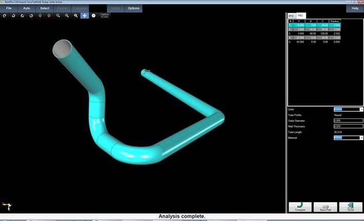Image resolution: width=364 pixels, height=221 pixels.
Task: Click the Tube Length value 95.019
Action: 338,132
